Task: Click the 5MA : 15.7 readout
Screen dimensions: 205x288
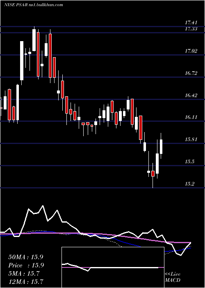Action: pos(24,274)
